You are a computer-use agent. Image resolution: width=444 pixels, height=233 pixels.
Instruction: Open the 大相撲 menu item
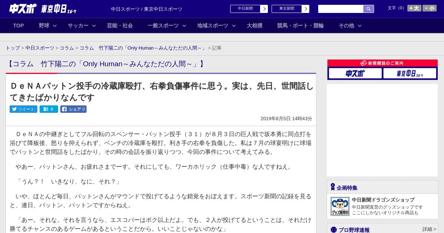[255, 26]
